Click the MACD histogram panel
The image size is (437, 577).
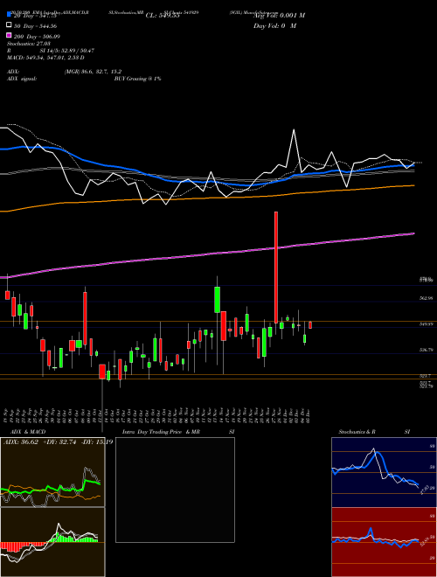(52, 542)
